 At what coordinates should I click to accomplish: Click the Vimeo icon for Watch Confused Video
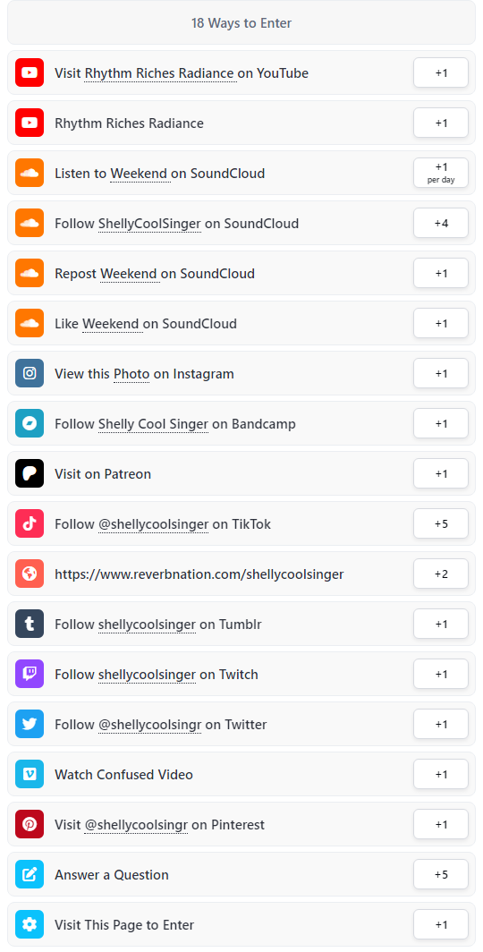point(30,774)
